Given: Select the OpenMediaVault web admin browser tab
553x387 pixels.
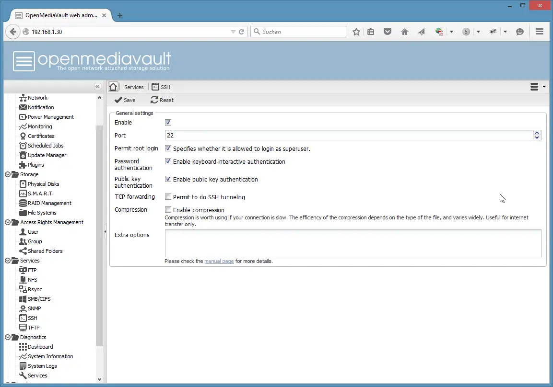Looking at the screenshot, I should 61,15.
